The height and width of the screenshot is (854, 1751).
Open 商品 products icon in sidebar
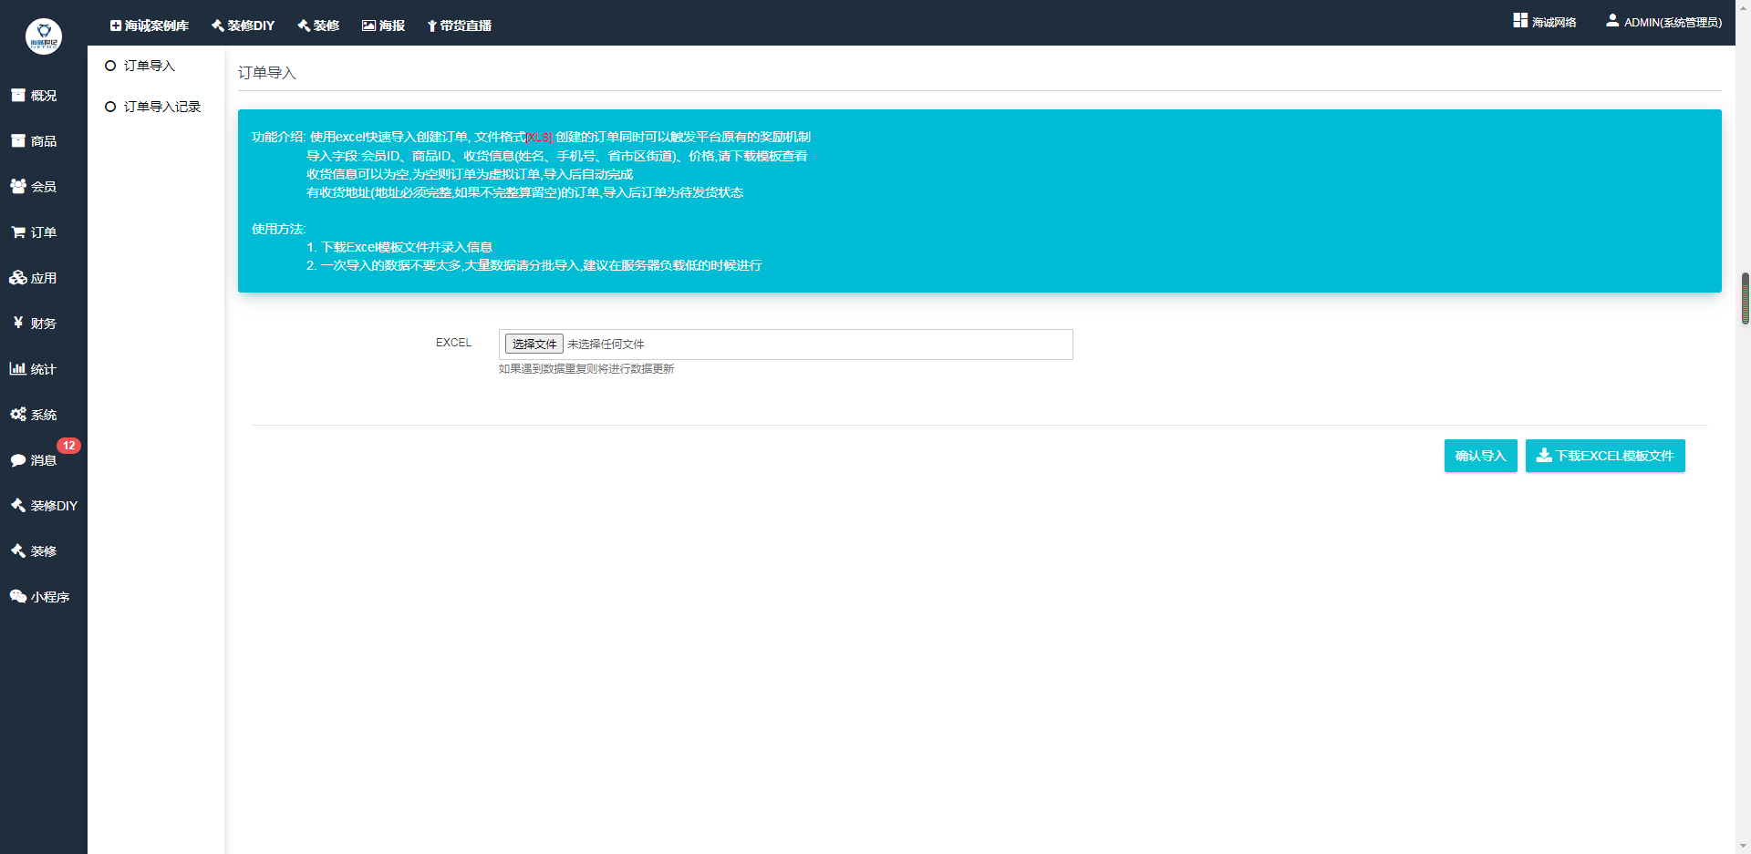(18, 140)
